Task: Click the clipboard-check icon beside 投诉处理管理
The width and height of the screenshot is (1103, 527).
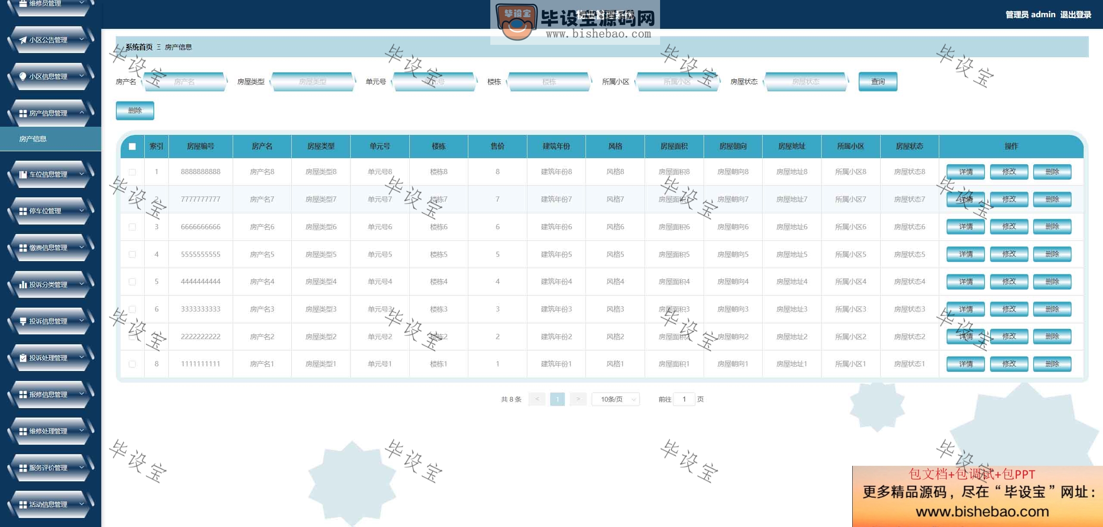Action: click(23, 358)
